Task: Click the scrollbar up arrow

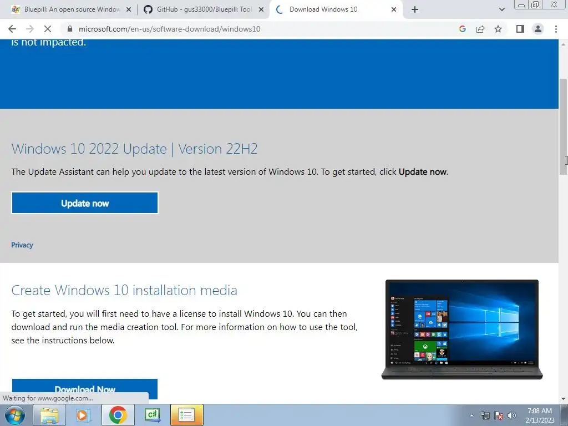Action: [563, 44]
